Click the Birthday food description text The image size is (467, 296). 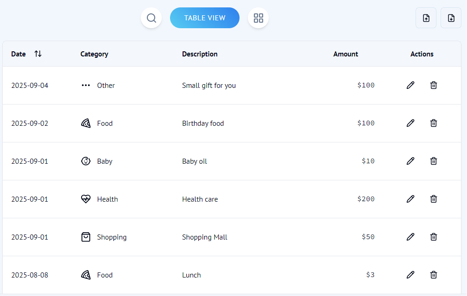tap(202, 123)
